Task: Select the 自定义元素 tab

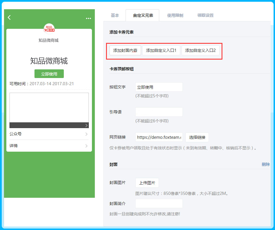Action: pos(142,16)
